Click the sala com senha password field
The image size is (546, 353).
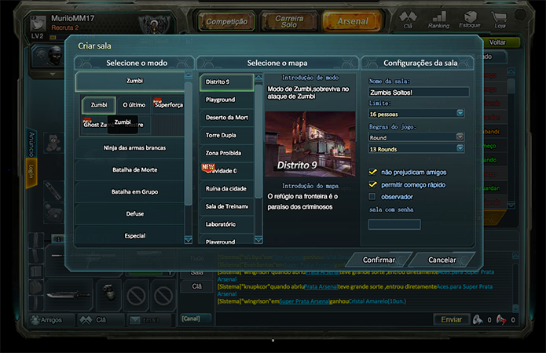(x=394, y=224)
